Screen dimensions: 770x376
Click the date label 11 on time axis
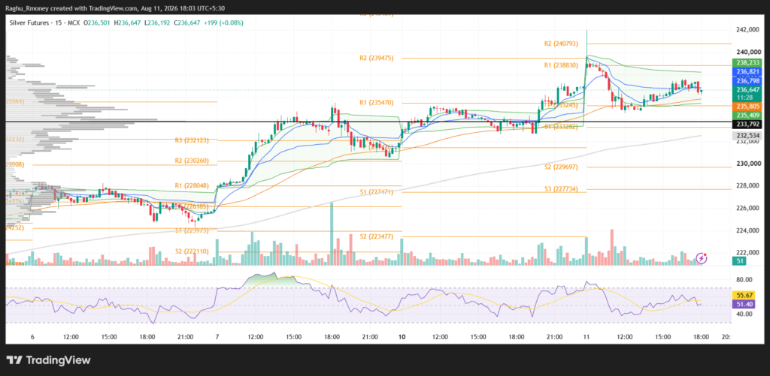point(587,337)
